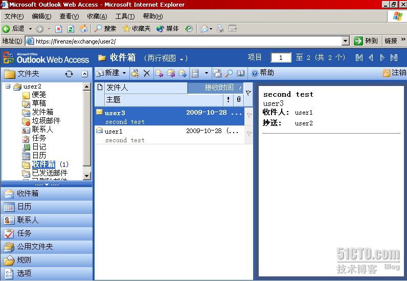
Task: Click the Reply All icon
Action: pos(171,73)
